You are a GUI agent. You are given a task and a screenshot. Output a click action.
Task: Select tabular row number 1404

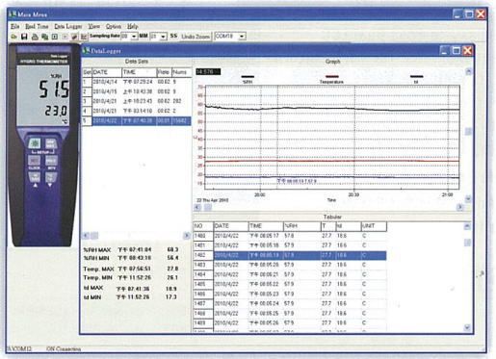(x=290, y=274)
